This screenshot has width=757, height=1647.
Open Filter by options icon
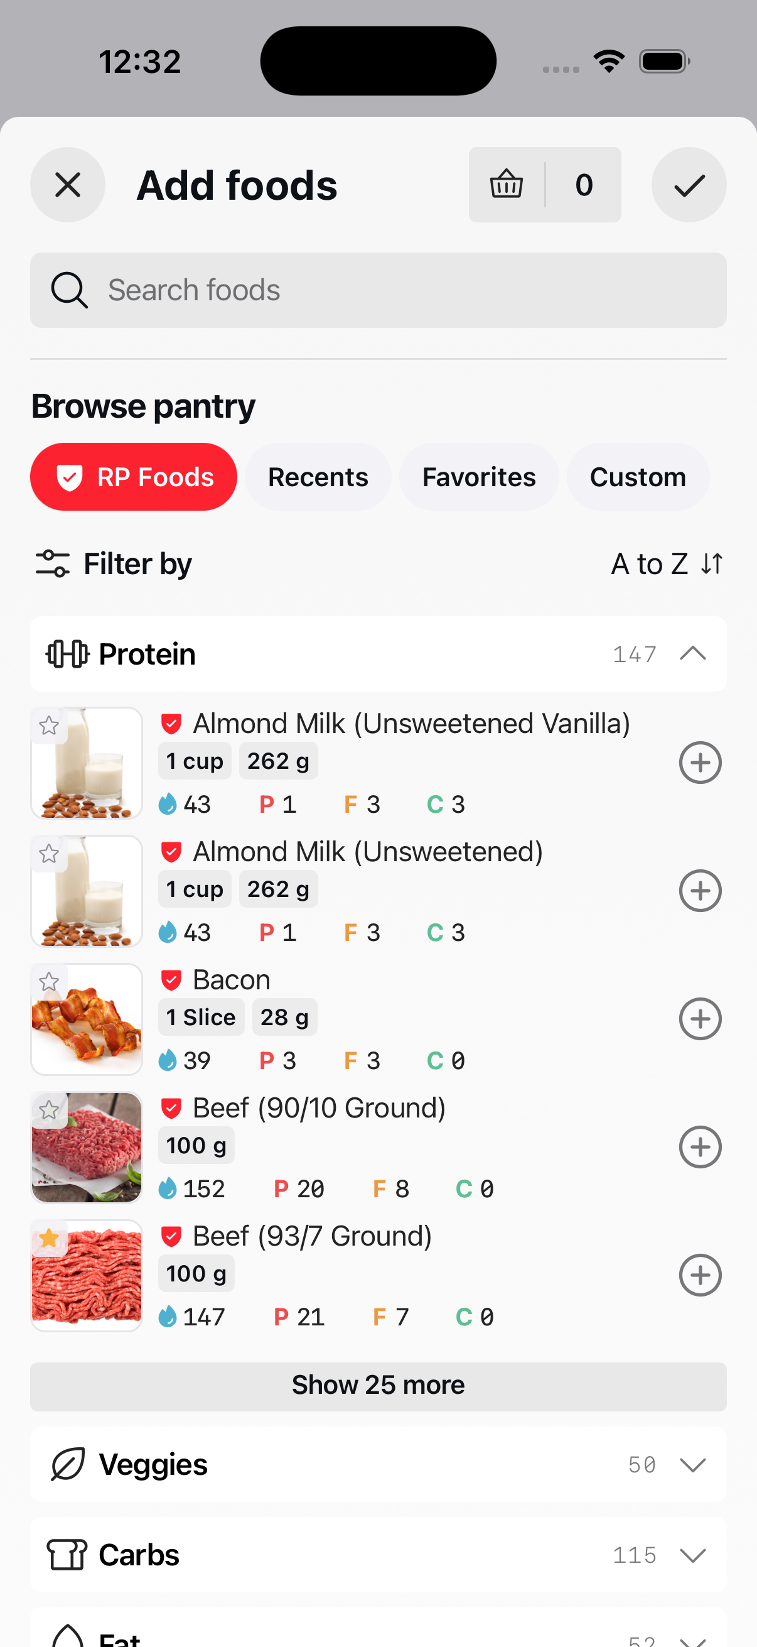[52, 563]
